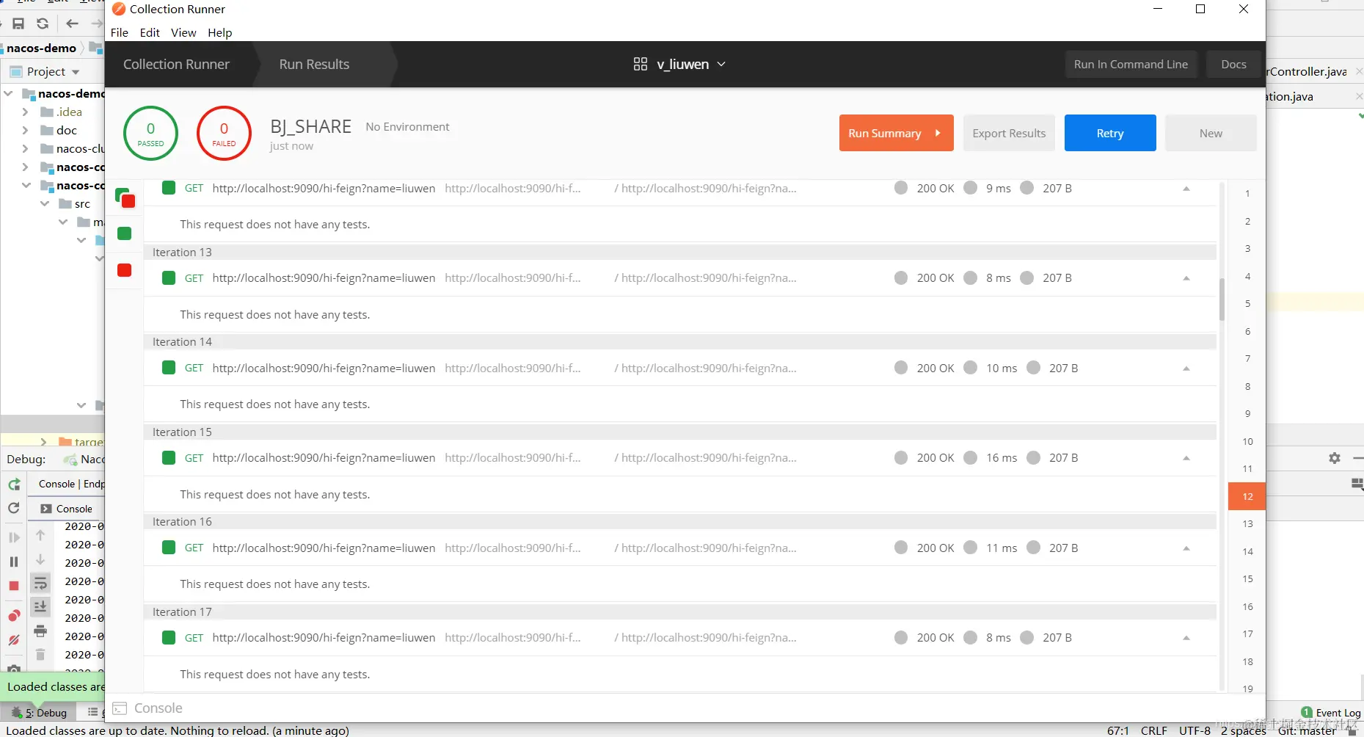Open the Help menu in Collection Runner

coord(219,32)
